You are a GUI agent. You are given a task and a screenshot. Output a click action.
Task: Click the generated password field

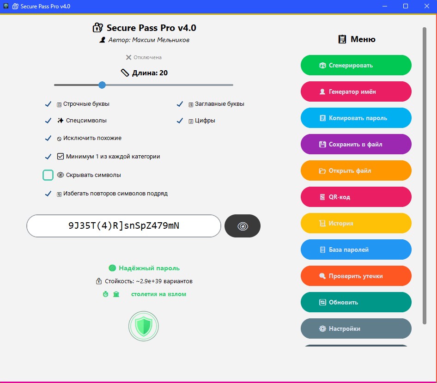124,226
